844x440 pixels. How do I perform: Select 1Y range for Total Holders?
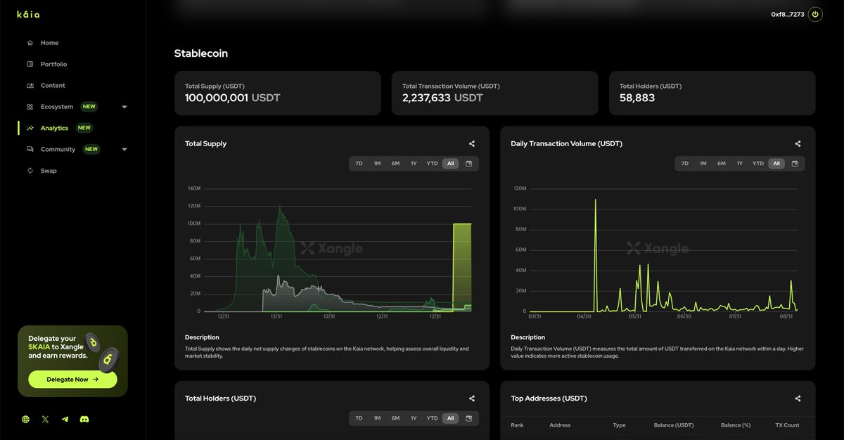pos(414,418)
